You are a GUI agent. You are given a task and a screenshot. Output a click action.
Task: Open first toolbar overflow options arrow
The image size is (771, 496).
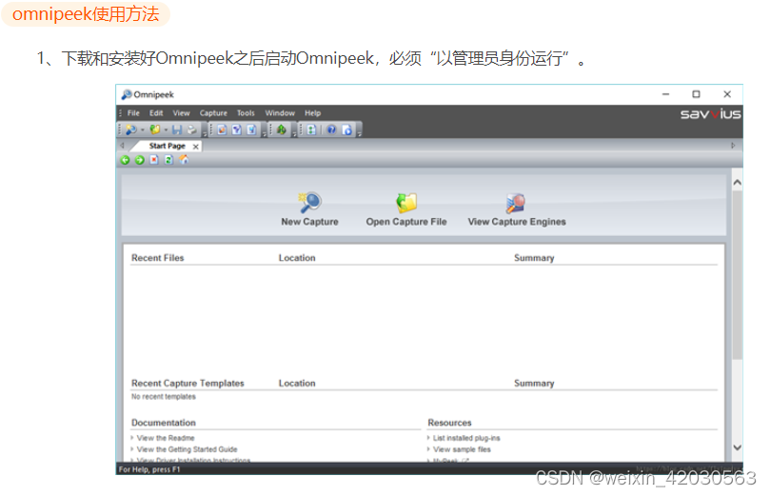(x=205, y=134)
